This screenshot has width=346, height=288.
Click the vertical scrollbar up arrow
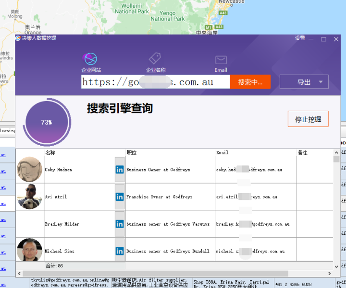(336, 152)
